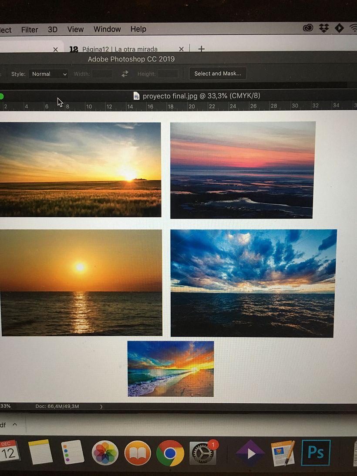Open the Filter menu
The width and height of the screenshot is (357, 476).
30,30
